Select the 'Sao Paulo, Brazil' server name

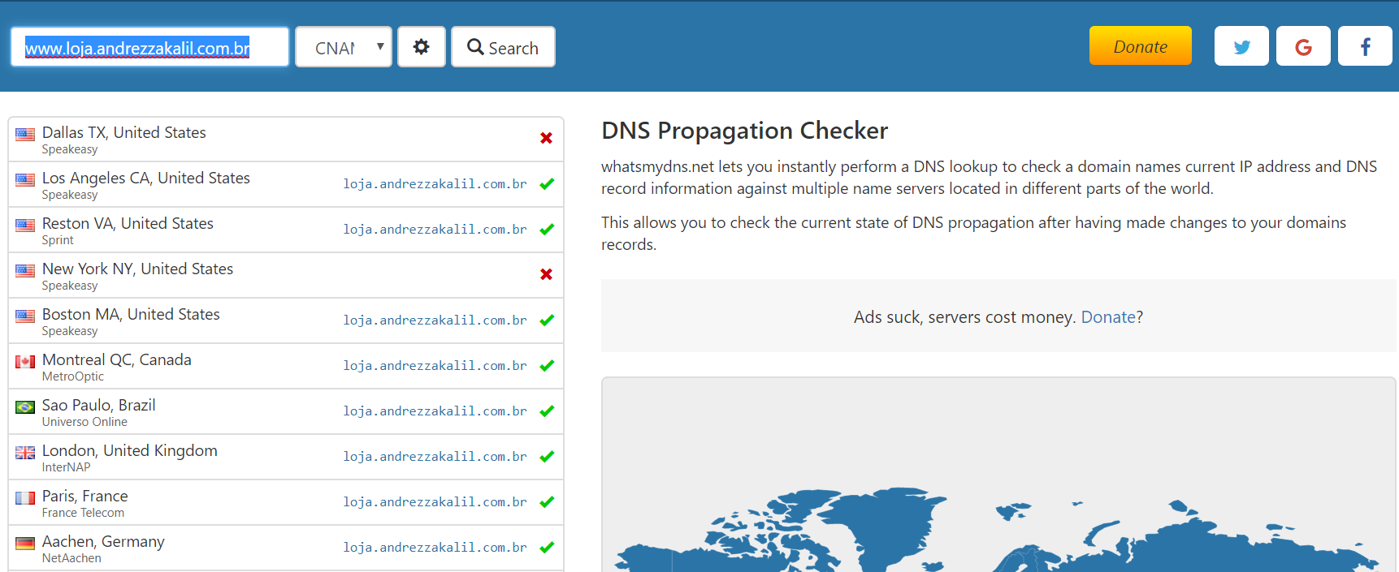(x=99, y=405)
